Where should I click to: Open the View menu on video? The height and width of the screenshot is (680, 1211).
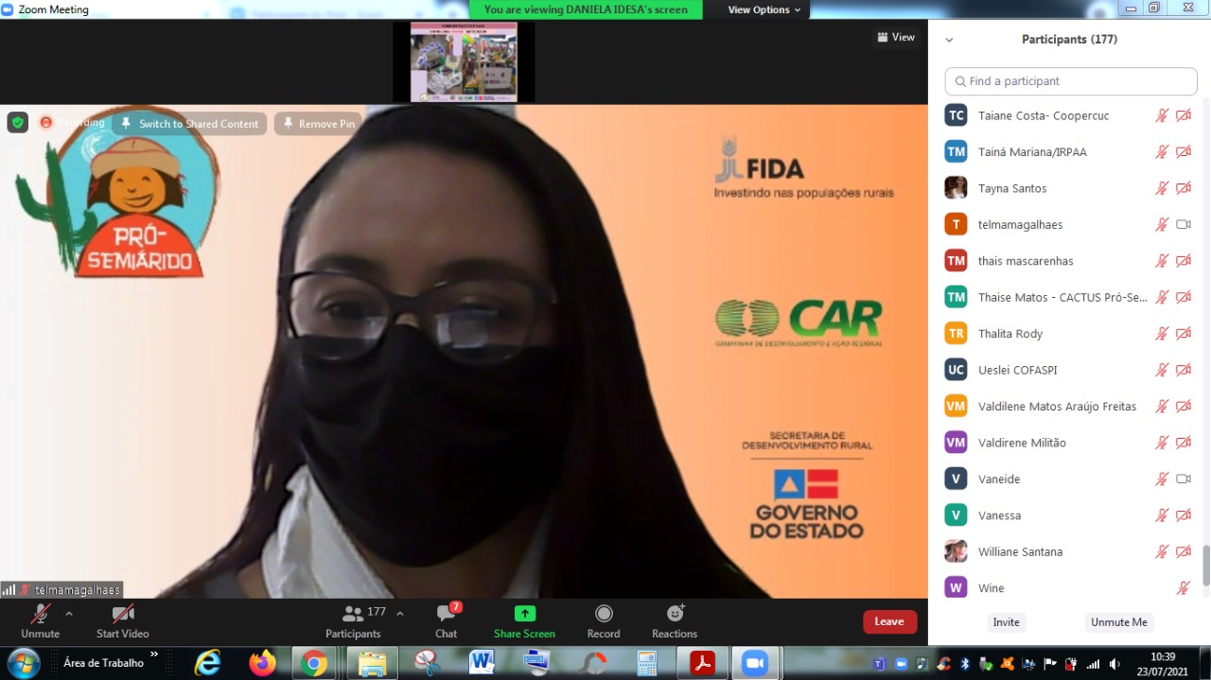pos(895,38)
